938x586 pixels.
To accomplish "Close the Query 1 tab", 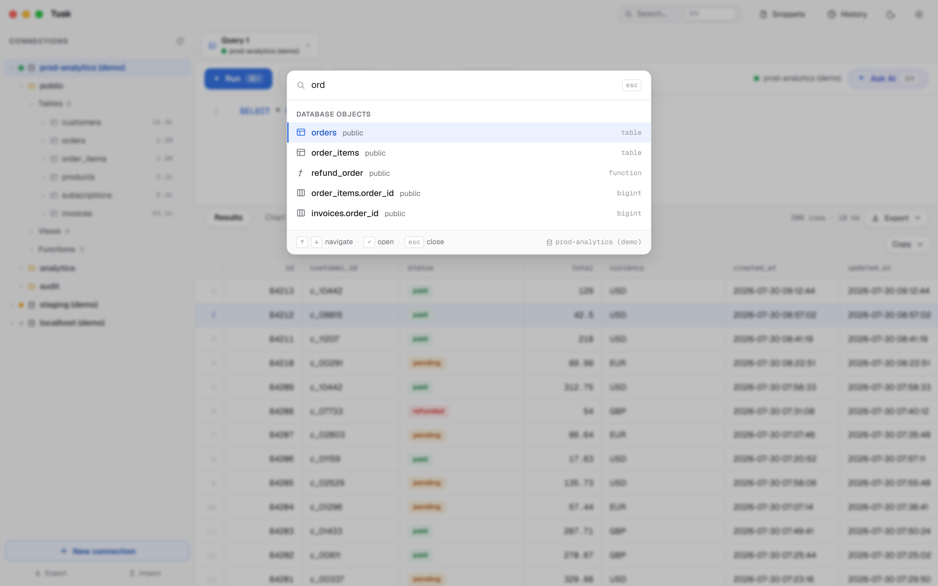I will click(308, 46).
